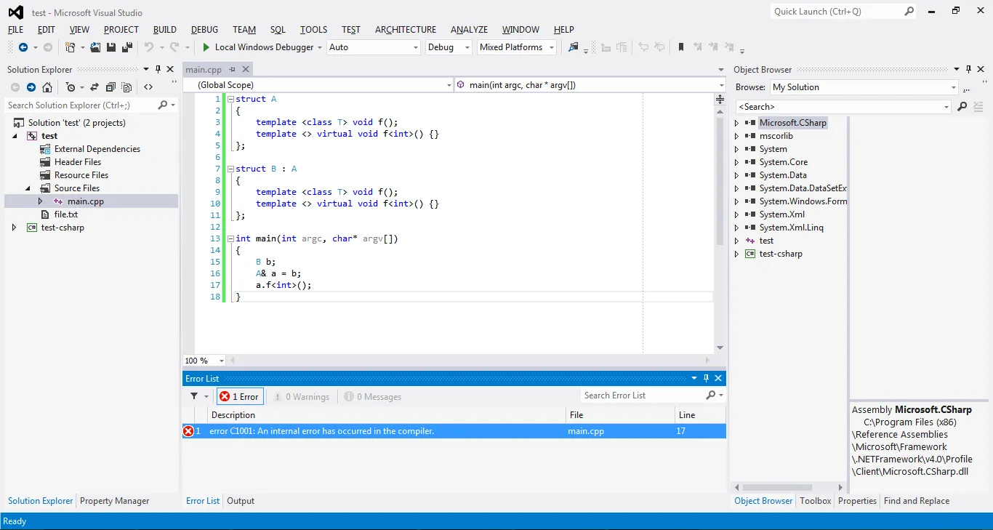Viewport: 993px width, 530px height.
Task: Expand the test-csharp project node
Action: (15, 228)
